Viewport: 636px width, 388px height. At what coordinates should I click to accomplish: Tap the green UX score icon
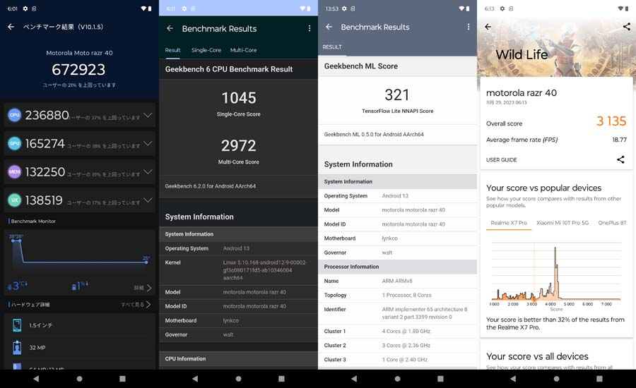[x=15, y=200]
